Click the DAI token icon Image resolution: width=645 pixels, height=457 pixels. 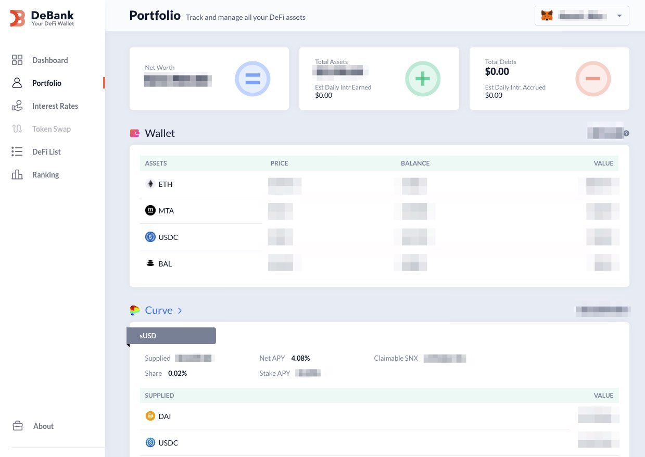150,416
